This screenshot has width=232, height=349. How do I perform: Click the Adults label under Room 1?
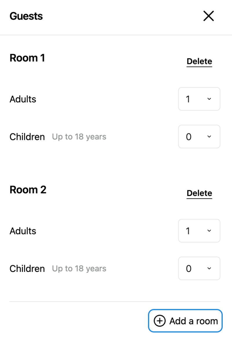(x=23, y=99)
